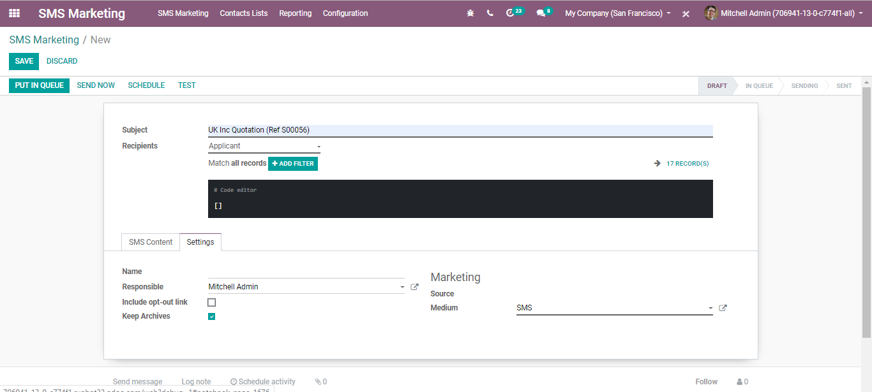Click the DISCARD button
This screenshot has height=392, width=872.
coord(62,61)
